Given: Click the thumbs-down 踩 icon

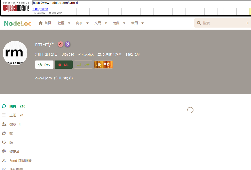Looking at the screenshot, I should click(x=4, y=142).
